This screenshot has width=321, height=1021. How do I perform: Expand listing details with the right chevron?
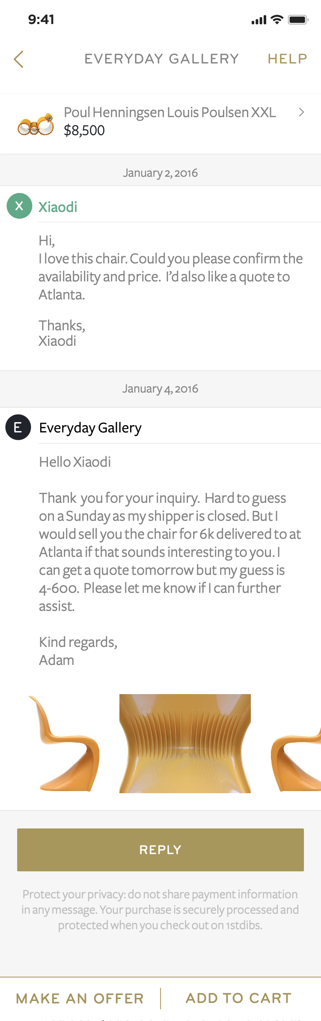tap(302, 112)
